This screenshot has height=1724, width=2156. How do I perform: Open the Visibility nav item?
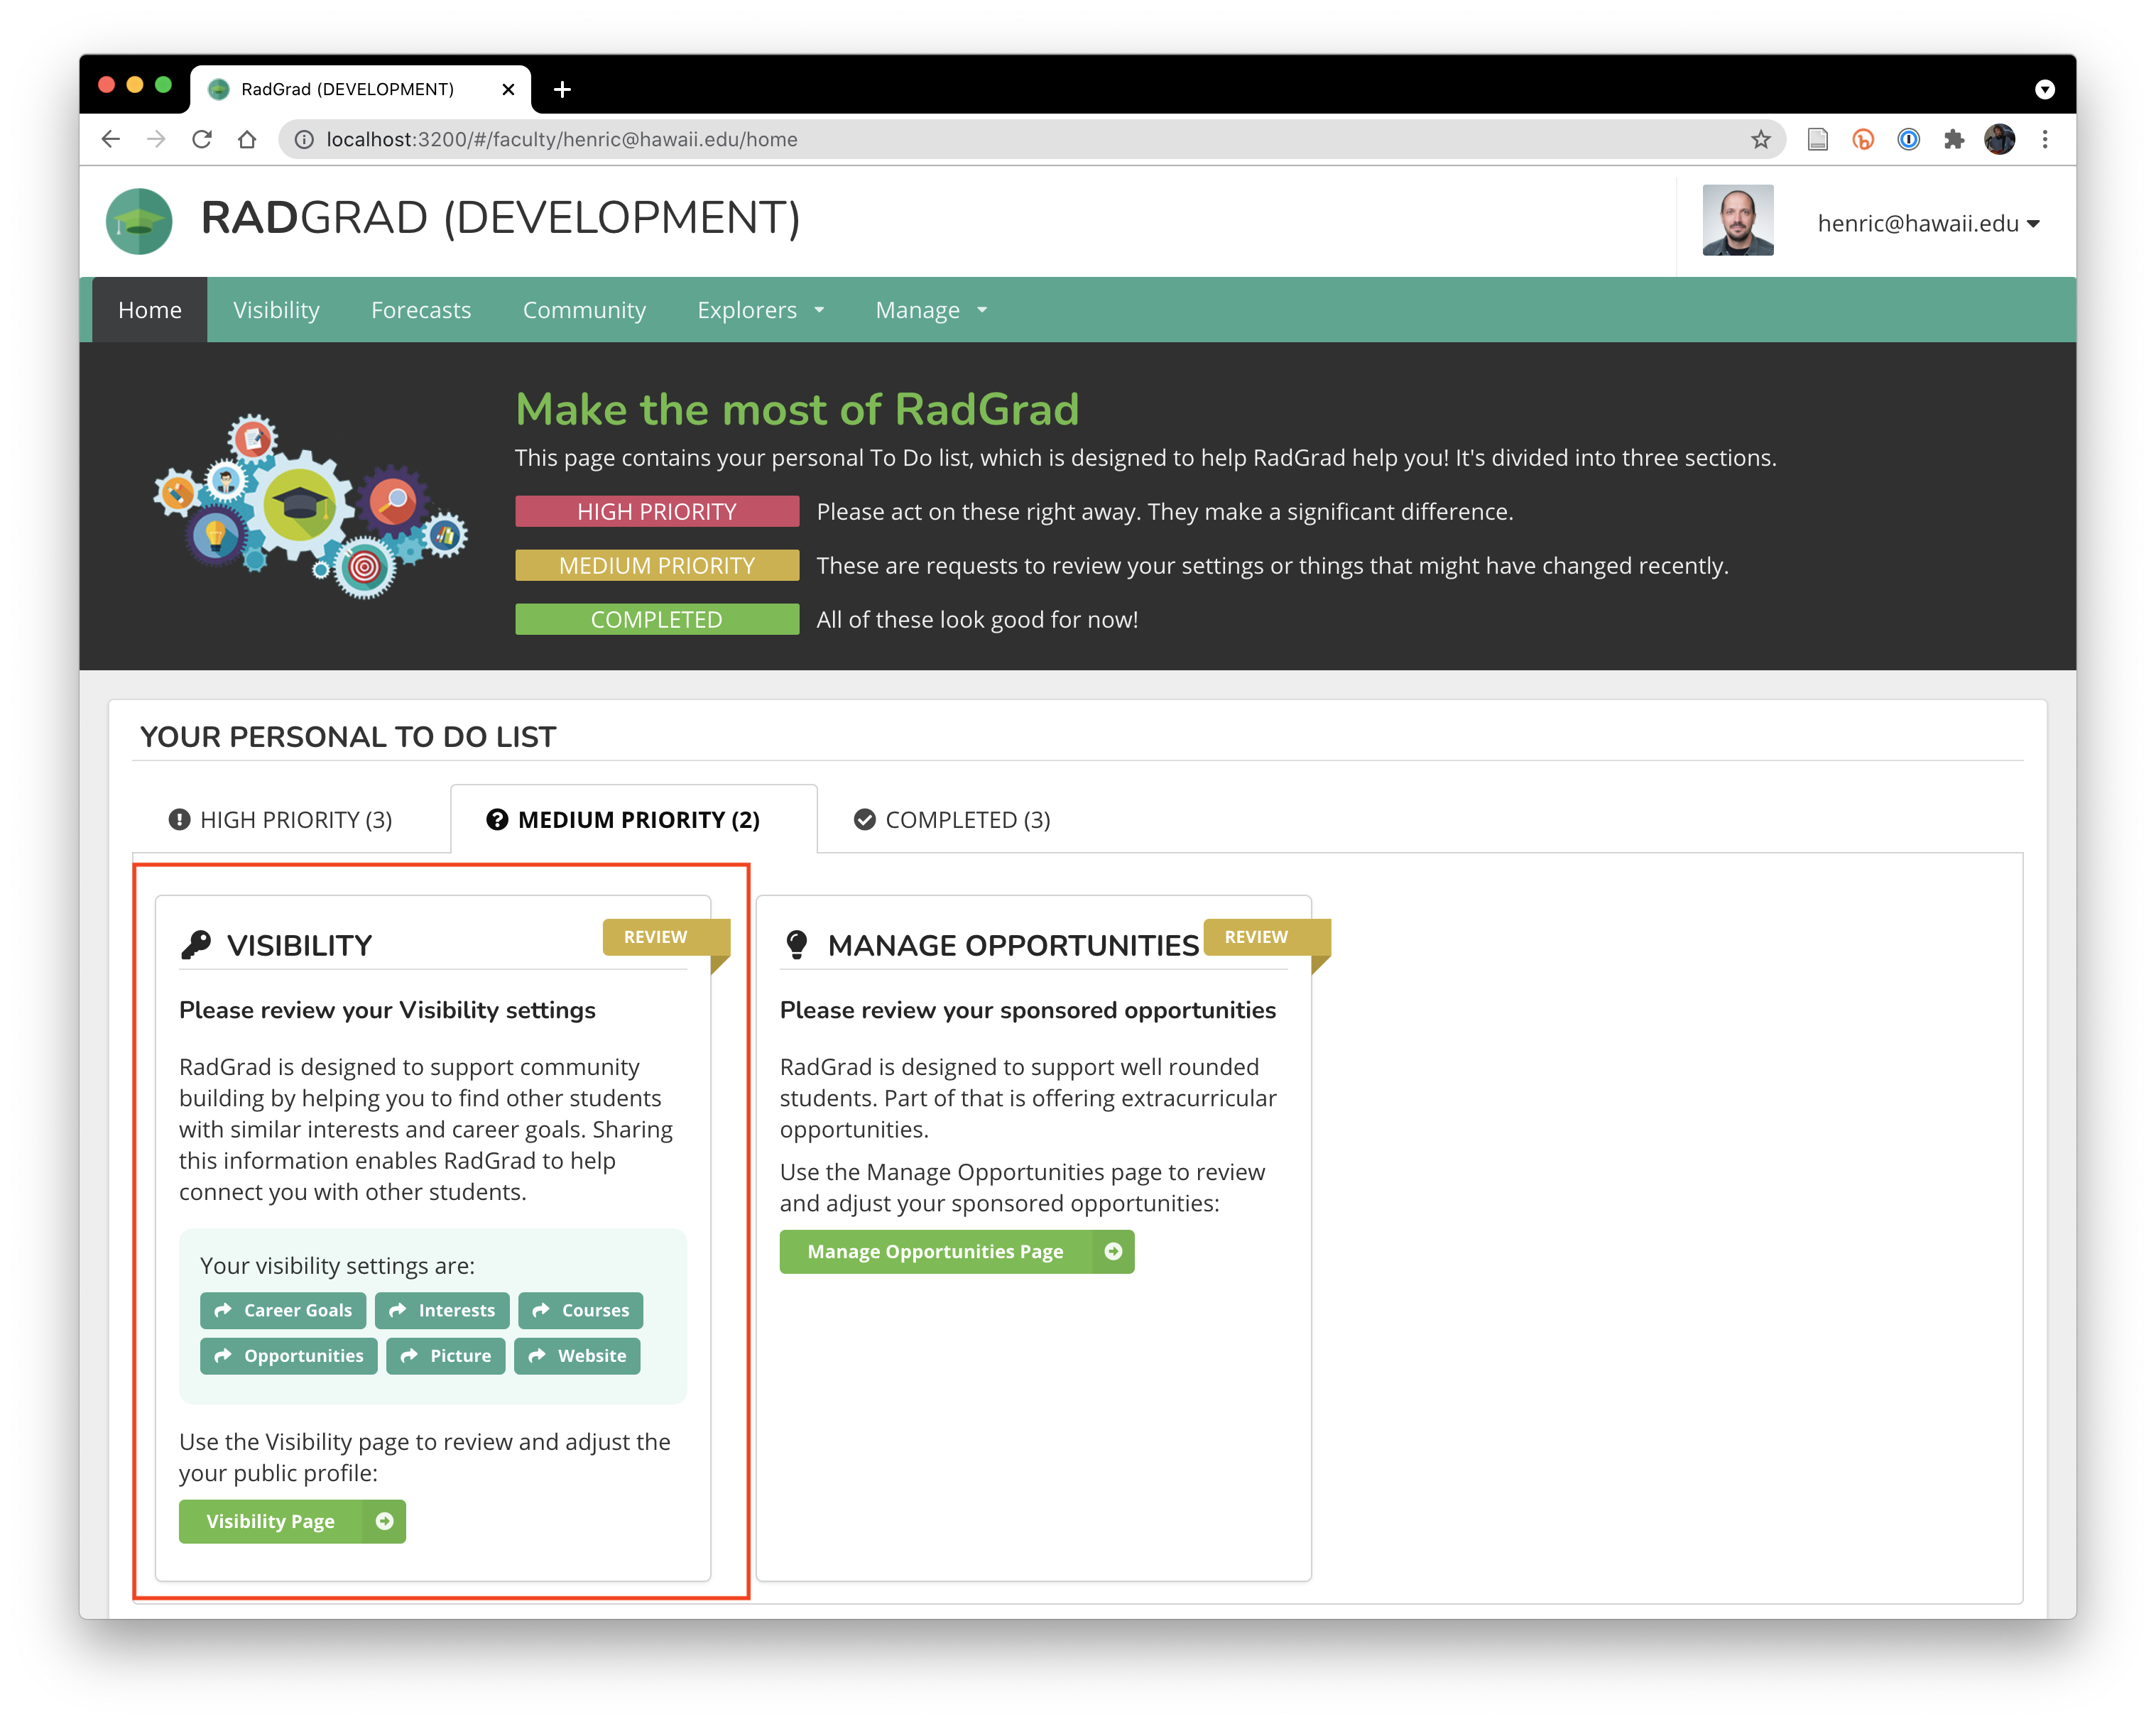coord(276,310)
